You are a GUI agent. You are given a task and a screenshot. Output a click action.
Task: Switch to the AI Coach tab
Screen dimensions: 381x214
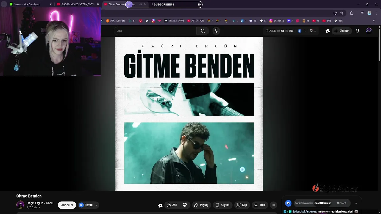pyautogui.click(x=341, y=203)
